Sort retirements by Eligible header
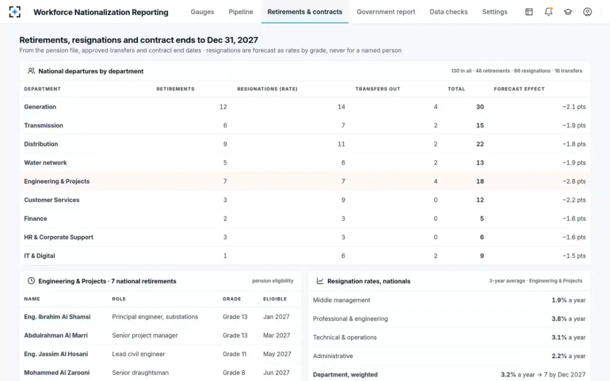The width and height of the screenshot is (610, 381). pos(275,299)
